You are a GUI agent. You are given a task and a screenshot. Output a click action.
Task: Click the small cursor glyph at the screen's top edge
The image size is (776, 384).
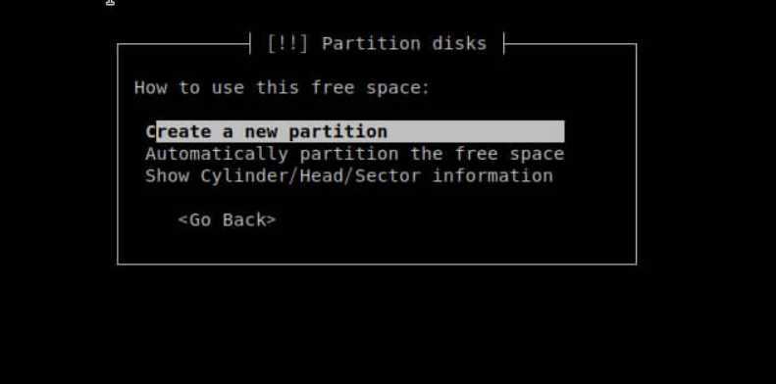(110, 3)
